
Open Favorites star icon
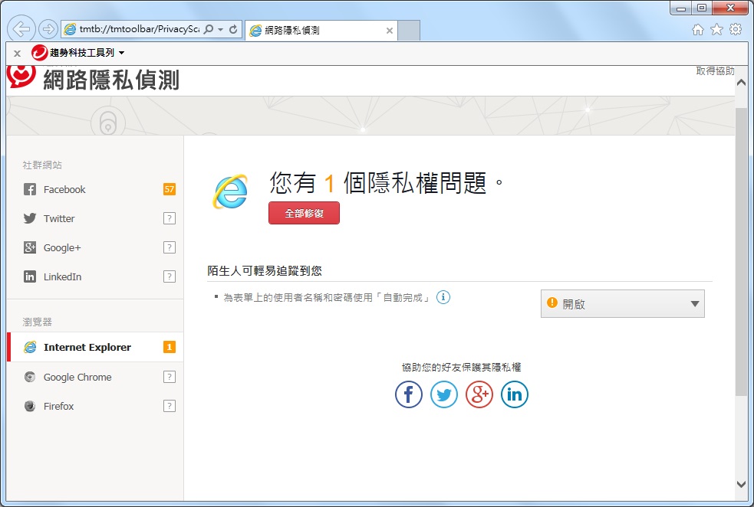(716, 30)
